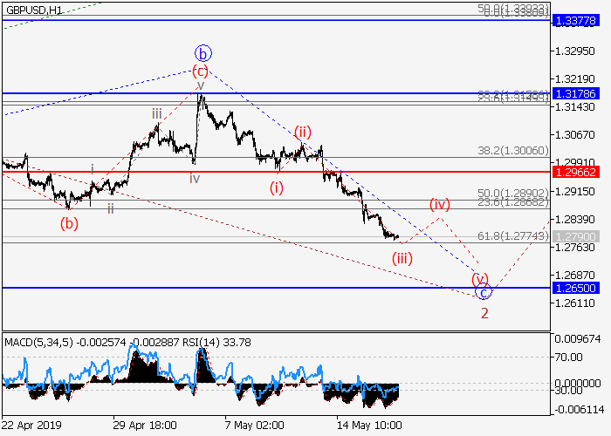Click the red number 2 wave label
Screen dimensions: 611x436
484,313
